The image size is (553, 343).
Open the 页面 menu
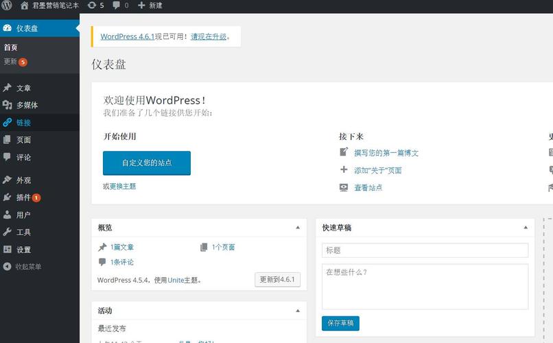(x=40, y=139)
